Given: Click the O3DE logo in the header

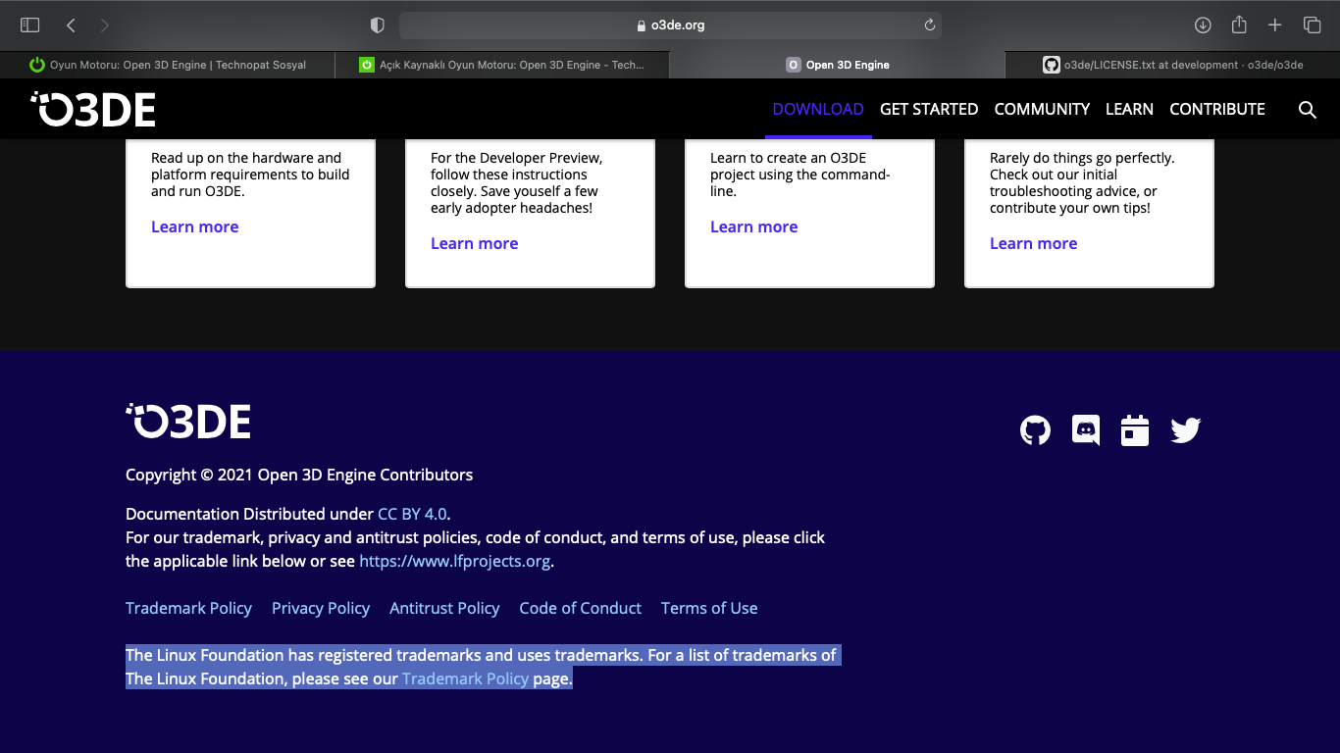Looking at the screenshot, I should pyautogui.click(x=93, y=109).
